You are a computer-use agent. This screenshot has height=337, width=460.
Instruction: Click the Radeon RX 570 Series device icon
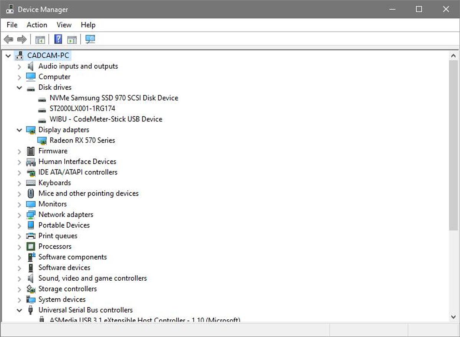click(x=42, y=140)
